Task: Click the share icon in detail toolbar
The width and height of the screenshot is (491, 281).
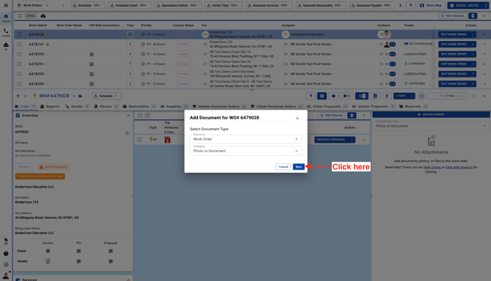Action: (421, 96)
